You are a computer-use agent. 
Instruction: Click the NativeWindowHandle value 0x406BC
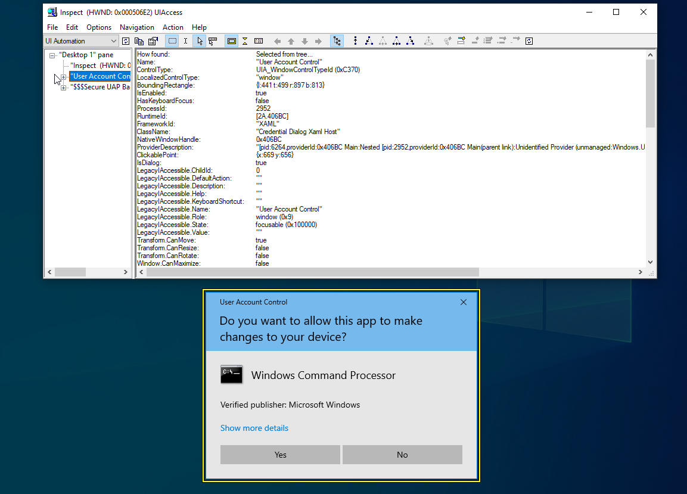click(269, 140)
